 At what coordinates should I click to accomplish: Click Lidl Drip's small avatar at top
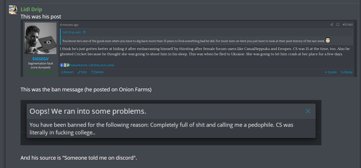13,10
